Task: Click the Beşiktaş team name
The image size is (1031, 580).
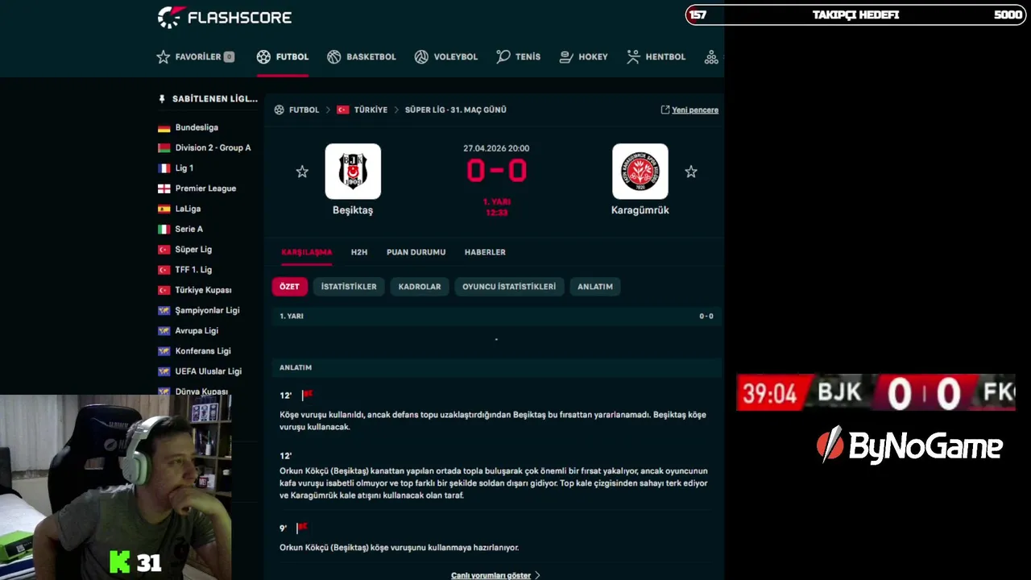Action: tap(353, 210)
